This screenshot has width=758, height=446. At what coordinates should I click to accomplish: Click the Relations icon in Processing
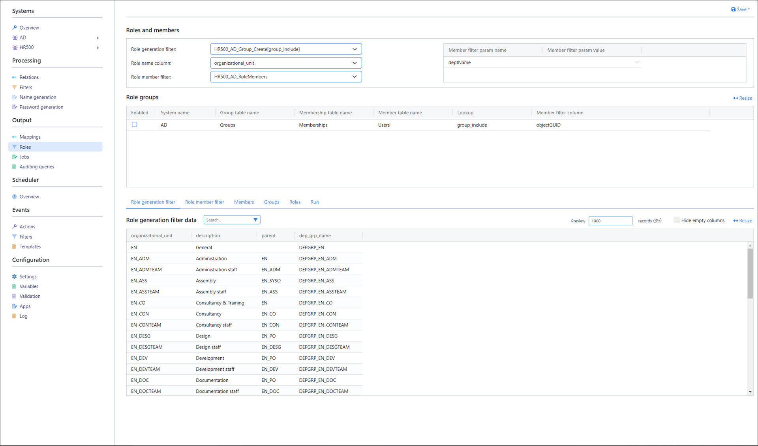point(15,77)
